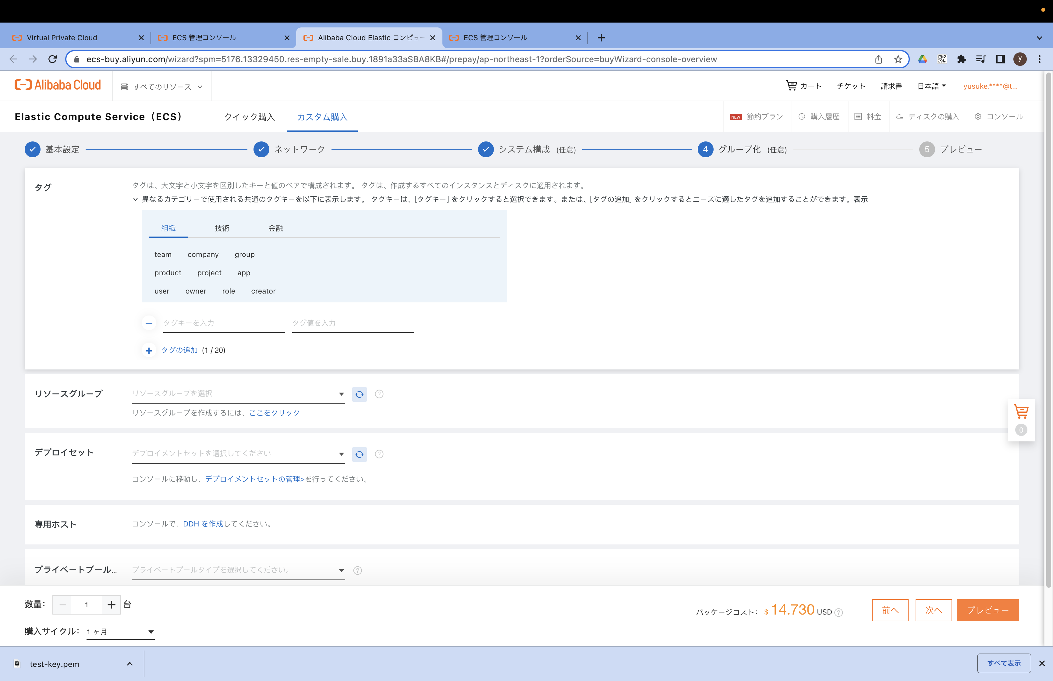Click the floating orange cart icon
The image size is (1053, 681).
point(1021,412)
